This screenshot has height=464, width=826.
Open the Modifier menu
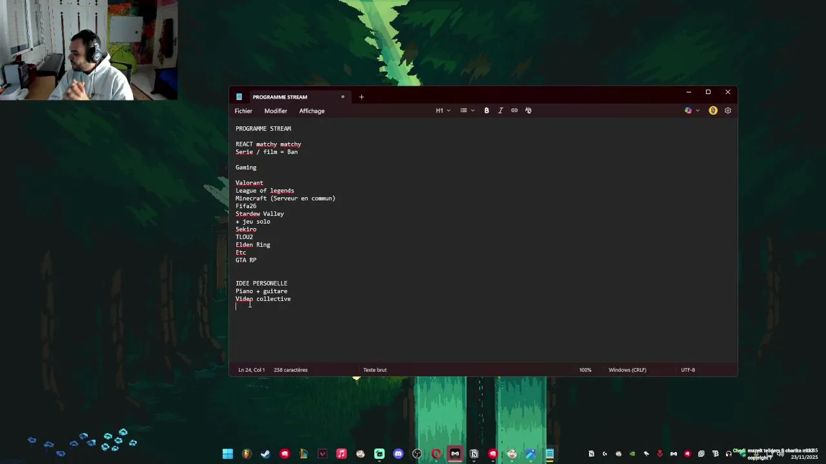[x=276, y=111]
